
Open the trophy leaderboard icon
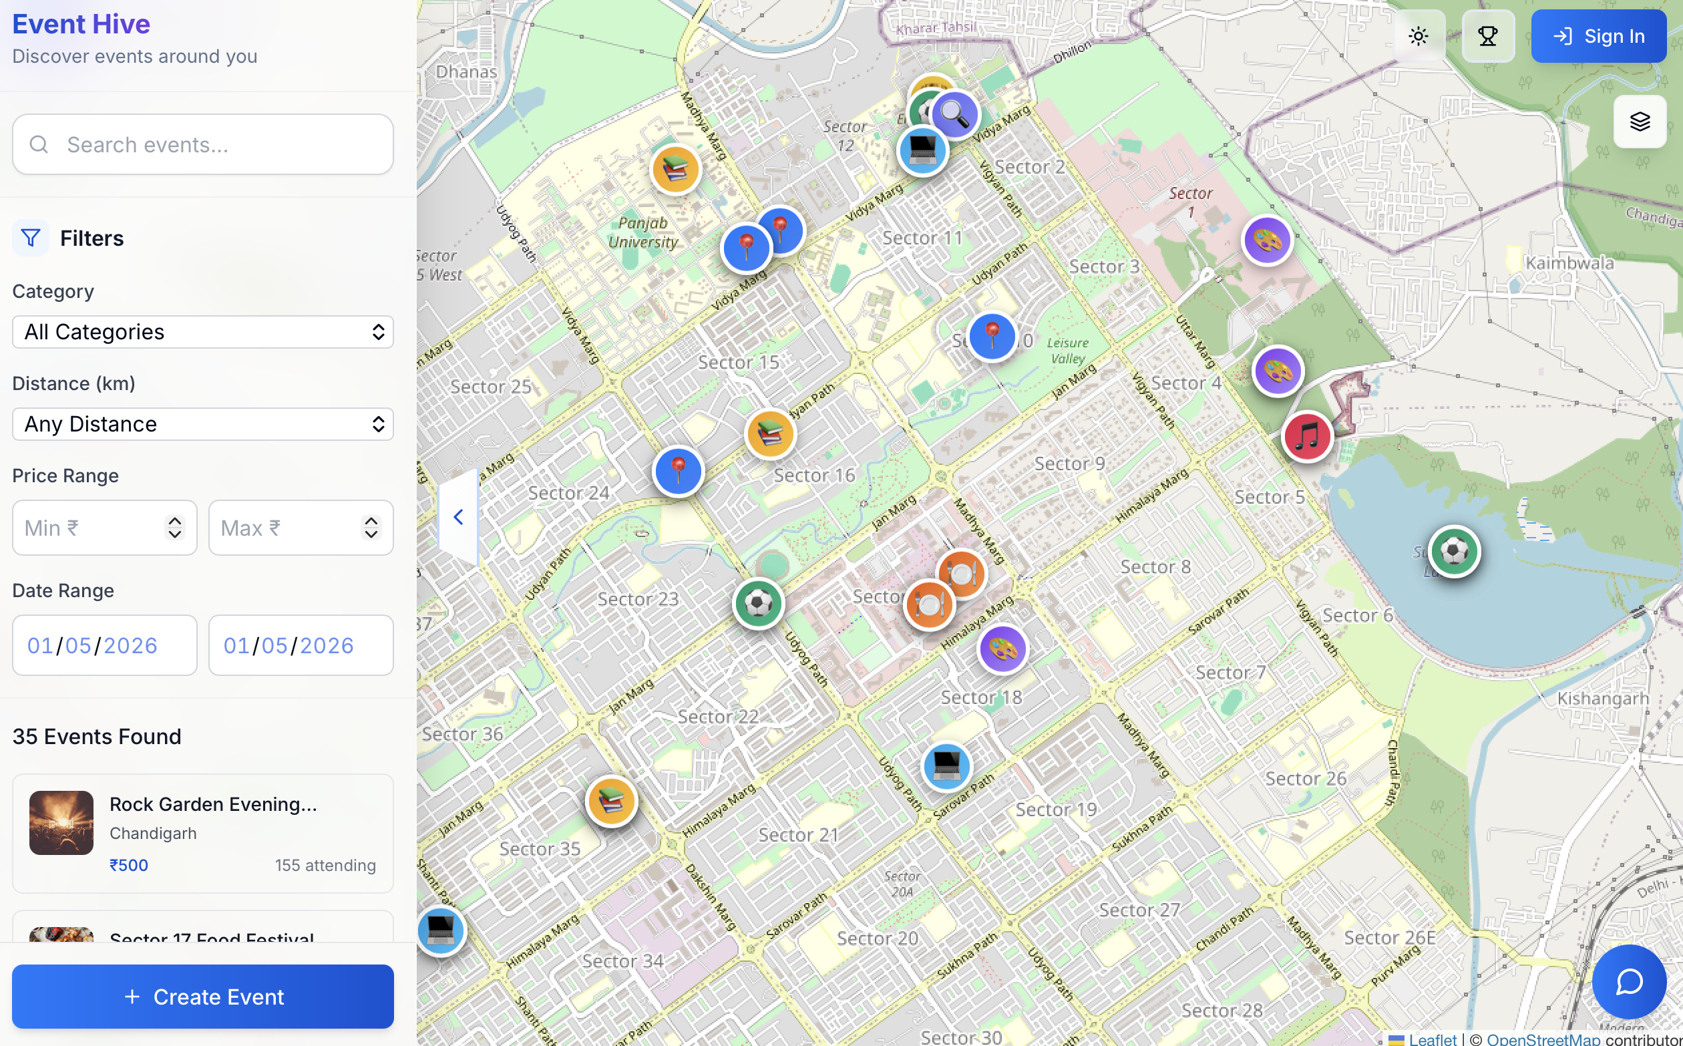[x=1487, y=36]
